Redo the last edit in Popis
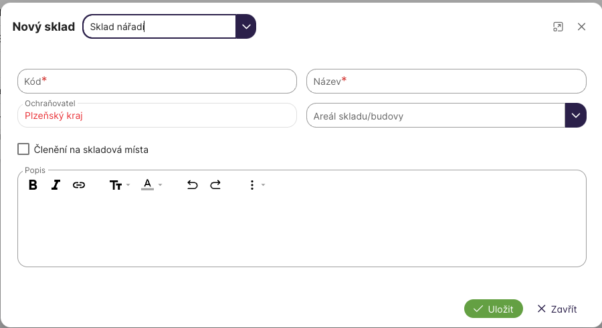This screenshot has width=602, height=328. (215, 185)
